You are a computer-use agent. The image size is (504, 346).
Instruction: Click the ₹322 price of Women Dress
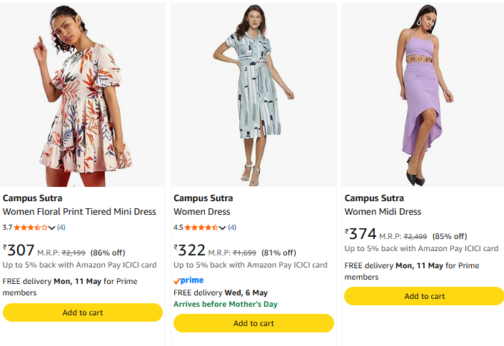(x=190, y=250)
